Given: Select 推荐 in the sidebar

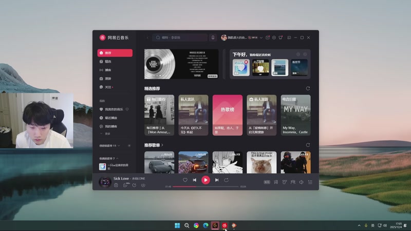Looking at the screenshot, I should pos(115,53).
